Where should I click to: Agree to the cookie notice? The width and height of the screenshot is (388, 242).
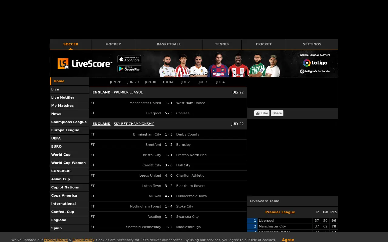(288, 240)
